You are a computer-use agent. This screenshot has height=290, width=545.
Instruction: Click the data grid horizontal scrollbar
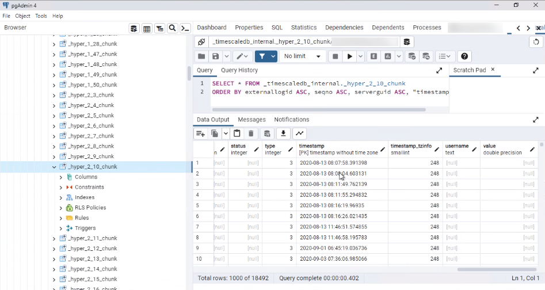tap(497, 269)
